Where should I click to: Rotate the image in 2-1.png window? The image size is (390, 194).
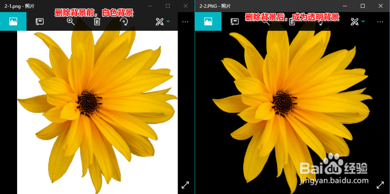[124, 22]
